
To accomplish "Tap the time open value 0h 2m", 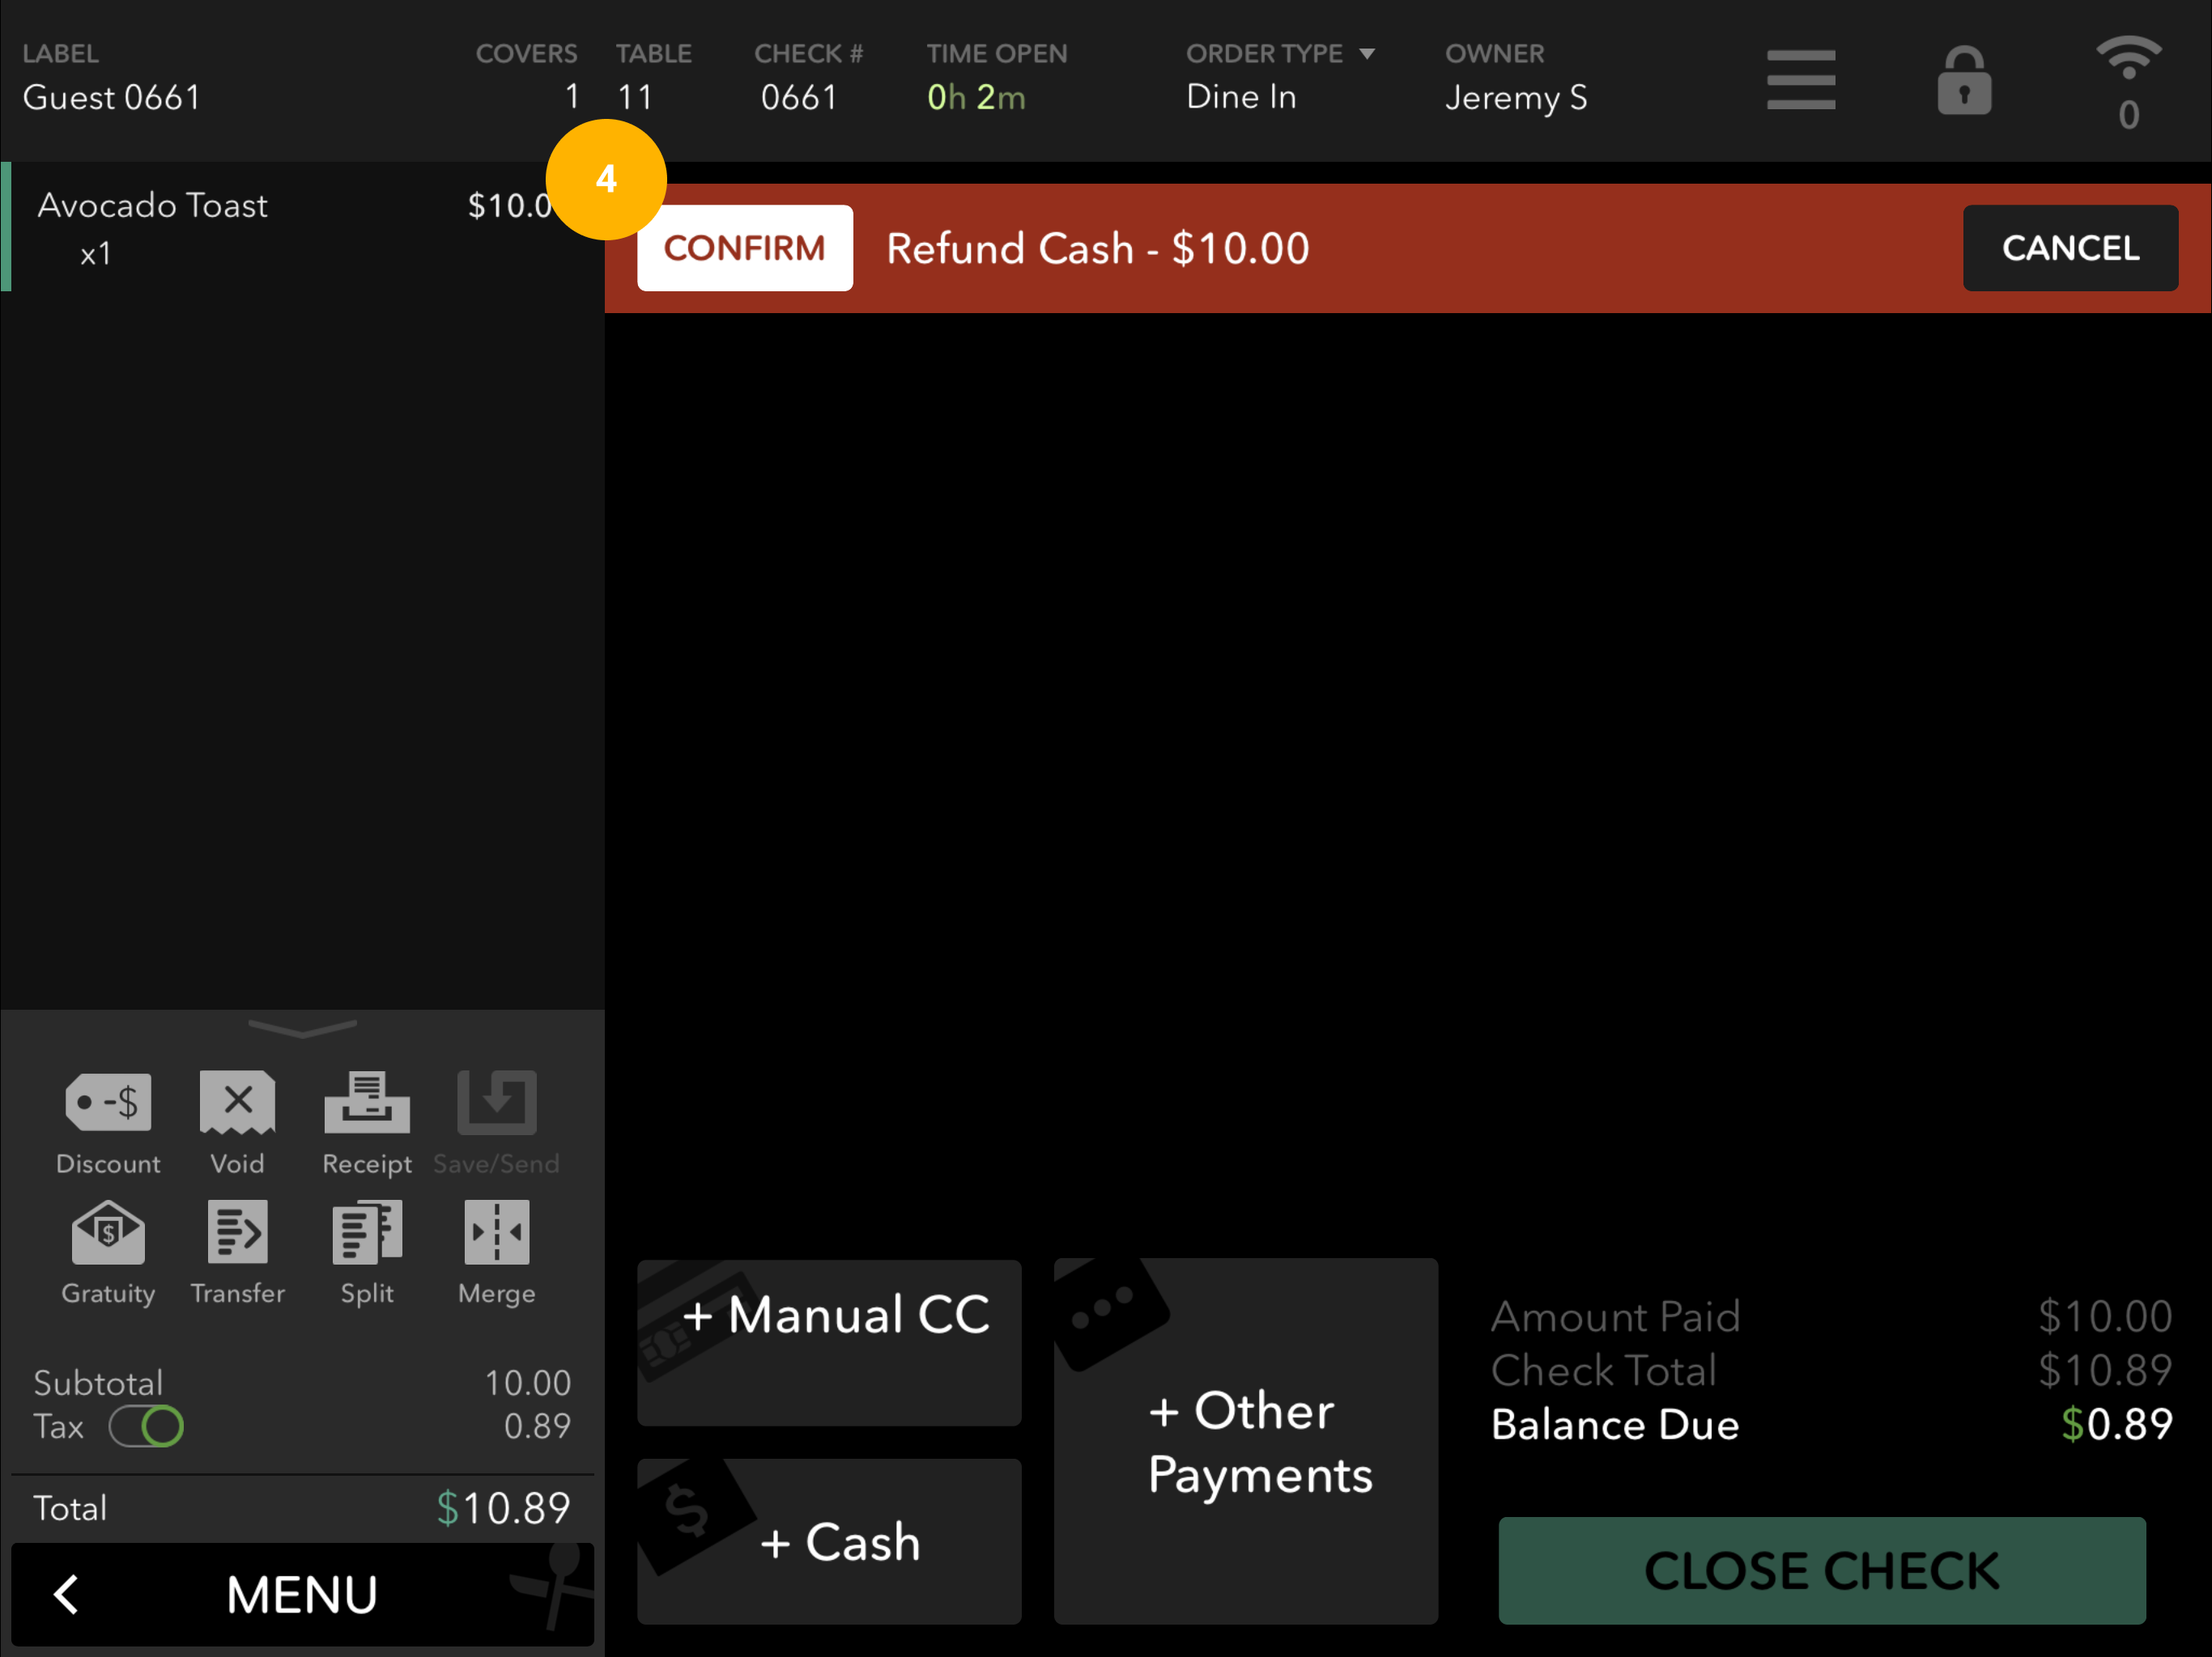I will coord(976,97).
